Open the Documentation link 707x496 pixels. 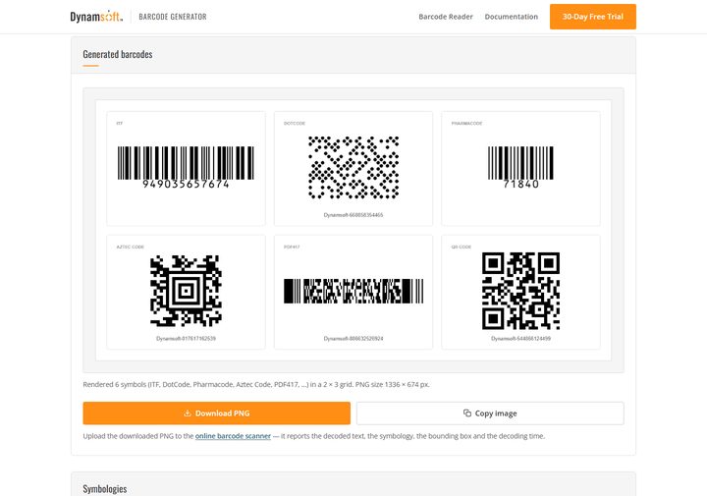pos(511,17)
